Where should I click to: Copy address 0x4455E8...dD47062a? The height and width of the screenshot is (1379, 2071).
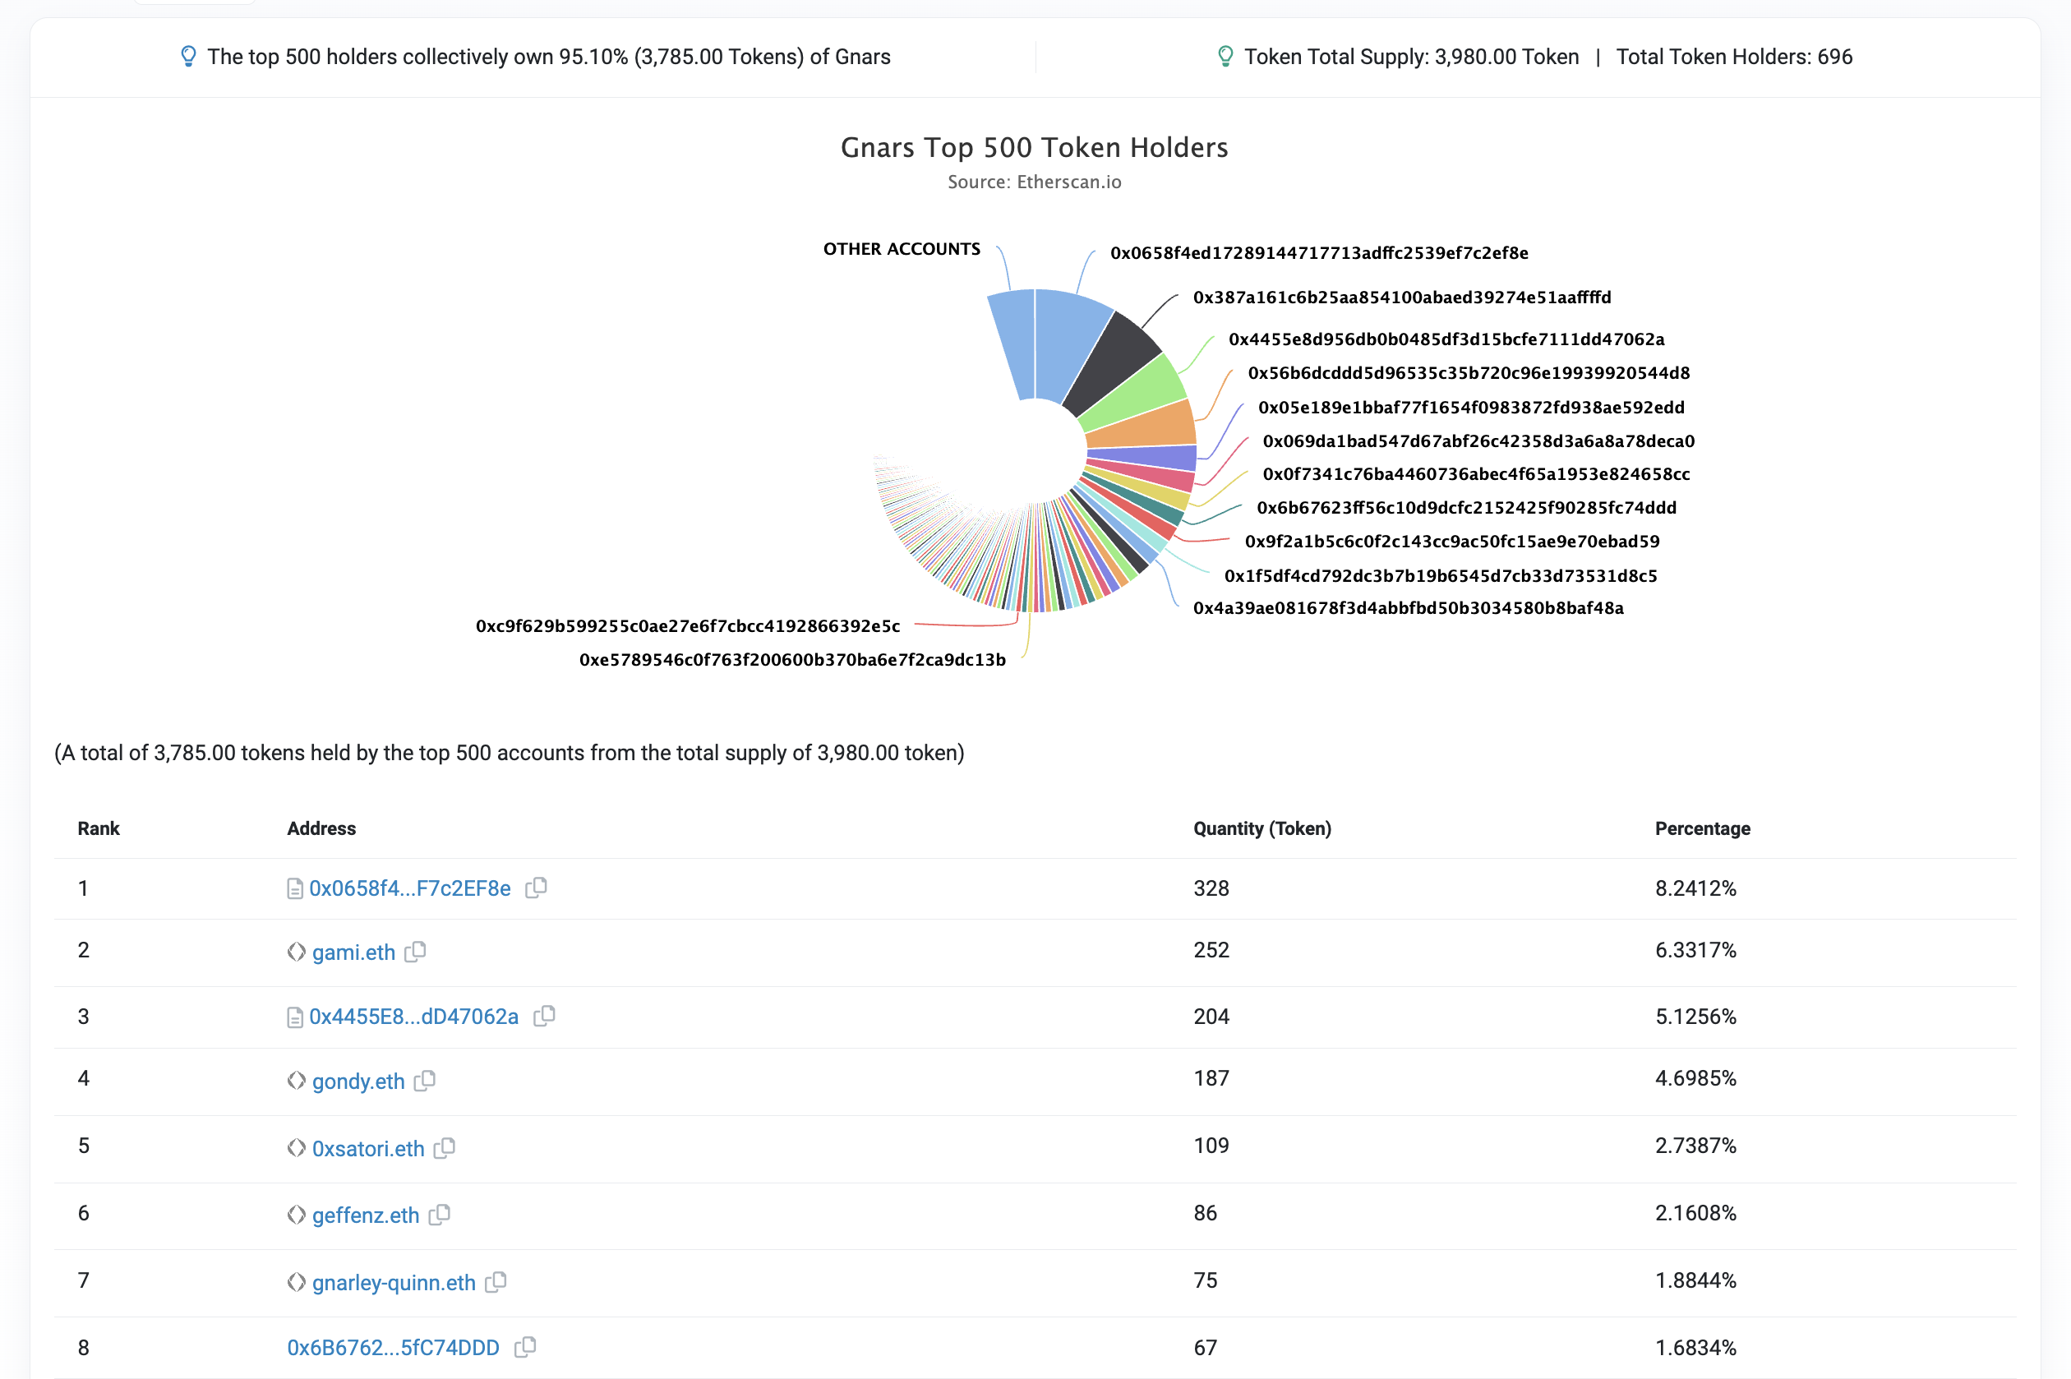pyautogui.click(x=544, y=1016)
